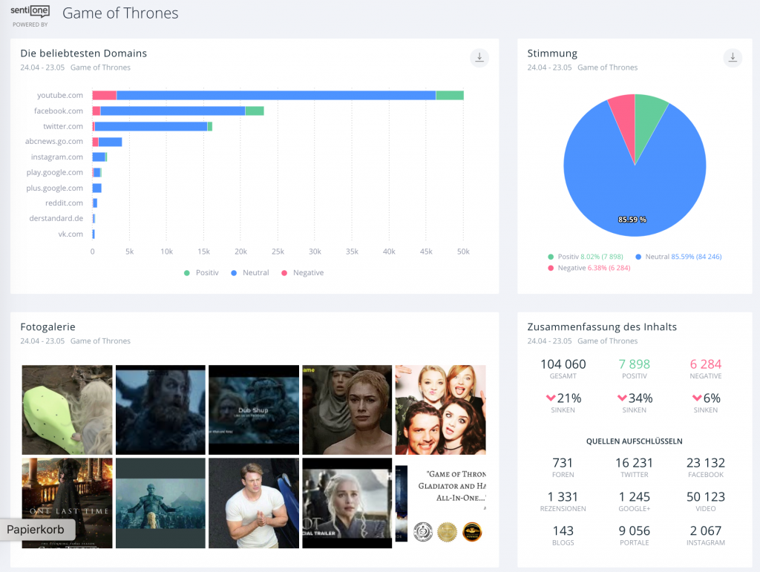Click the pink heart beside 34% Sinken
This screenshot has height=572, width=760.
[623, 398]
